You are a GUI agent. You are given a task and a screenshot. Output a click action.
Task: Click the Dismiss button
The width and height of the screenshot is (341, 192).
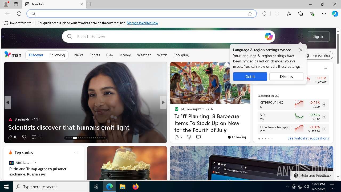(x=286, y=77)
